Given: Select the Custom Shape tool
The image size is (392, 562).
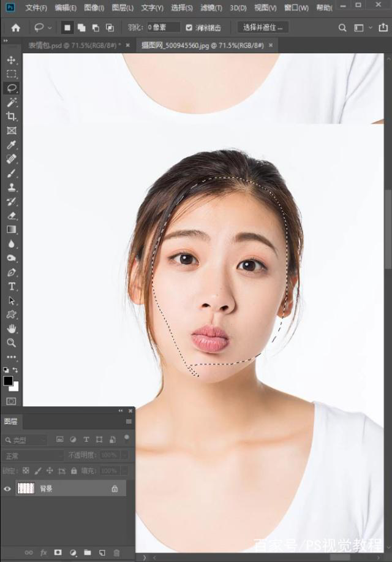Looking at the screenshot, I should [11, 314].
